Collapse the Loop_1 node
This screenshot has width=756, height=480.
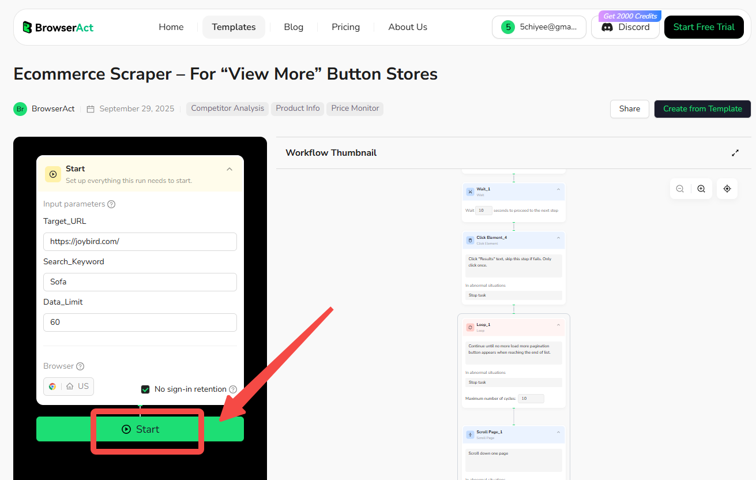click(558, 325)
